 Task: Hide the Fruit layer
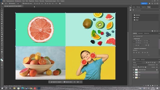click(x=133, y=72)
